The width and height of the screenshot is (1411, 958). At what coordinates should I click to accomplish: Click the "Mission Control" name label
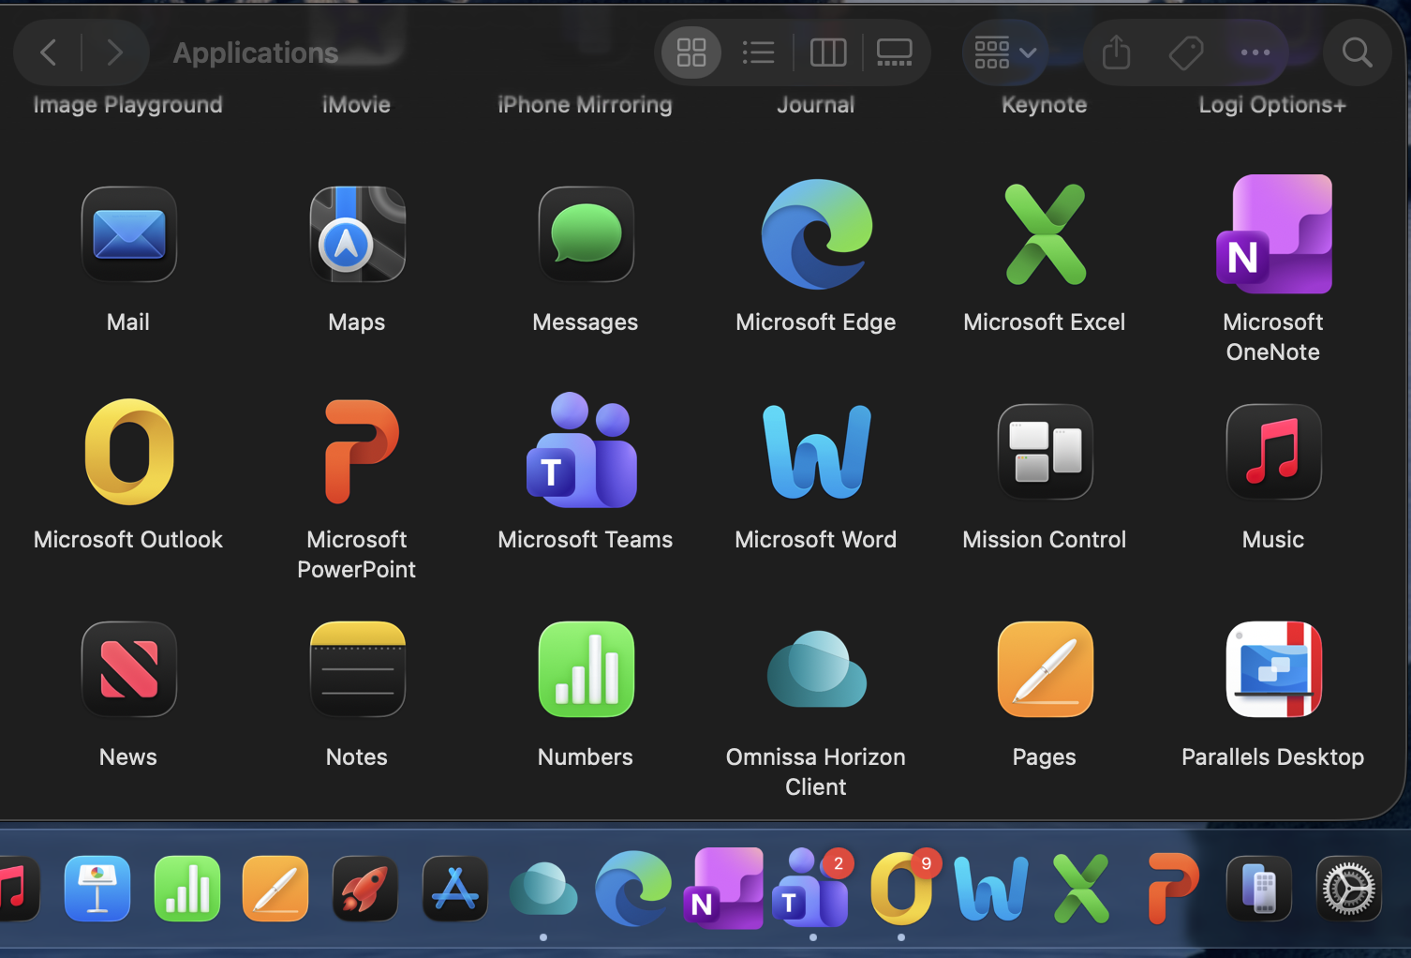(1045, 540)
